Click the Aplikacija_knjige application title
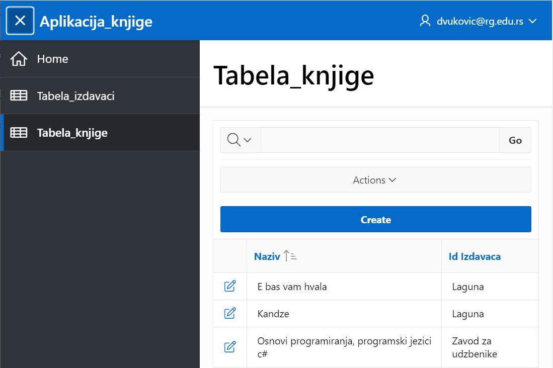The height and width of the screenshot is (368, 553). pos(96,22)
